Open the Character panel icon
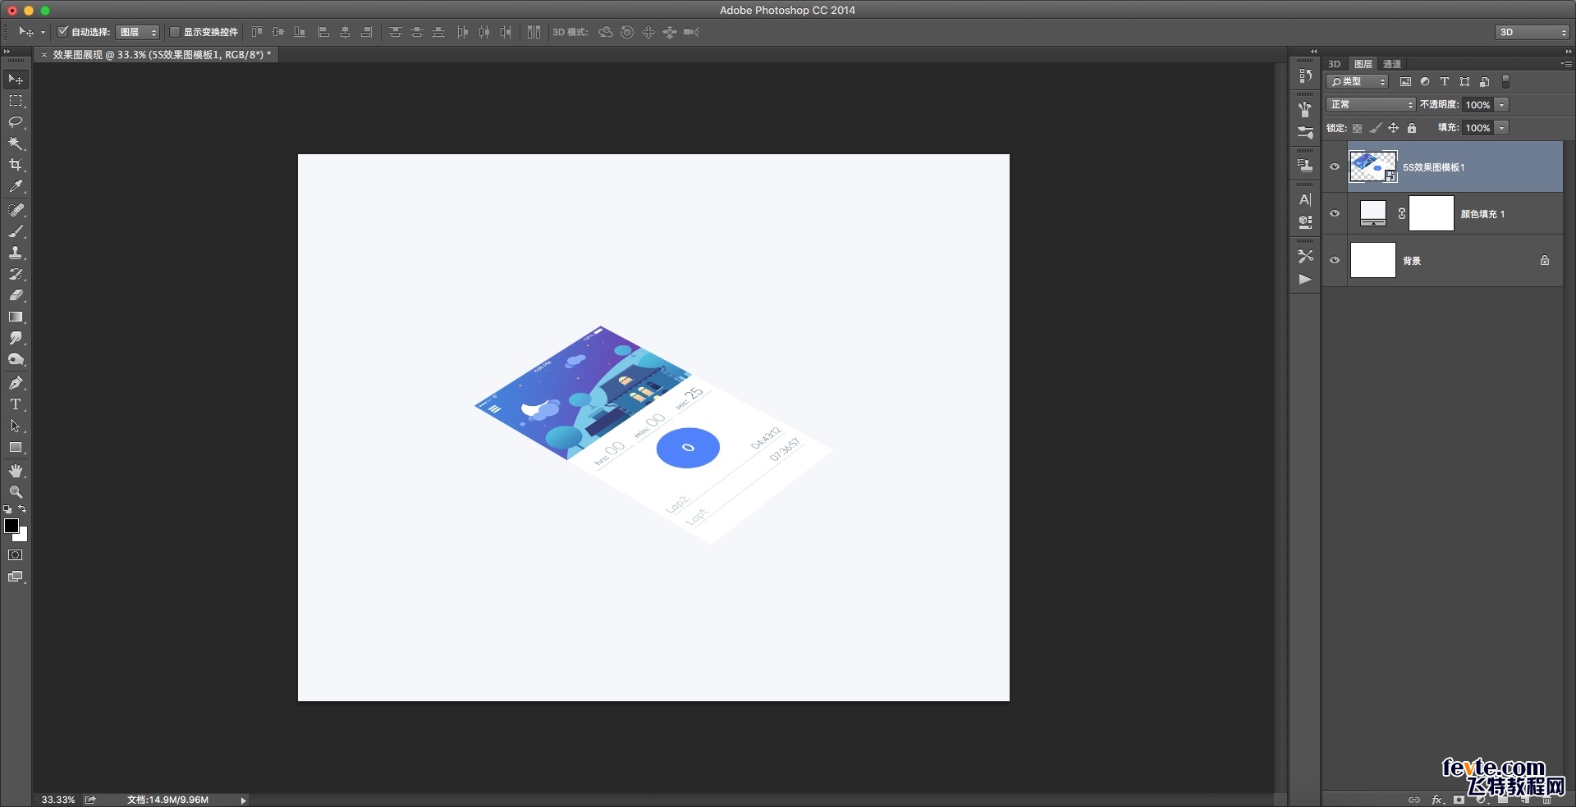Image resolution: width=1576 pixels, height=807 pixels. coord(1305,199)
